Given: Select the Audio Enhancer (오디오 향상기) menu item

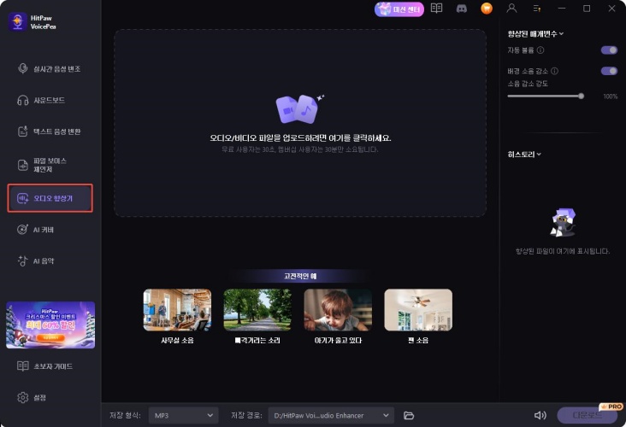Looking at the screenshot, I should pyautogui.click(x=50, y=198).
